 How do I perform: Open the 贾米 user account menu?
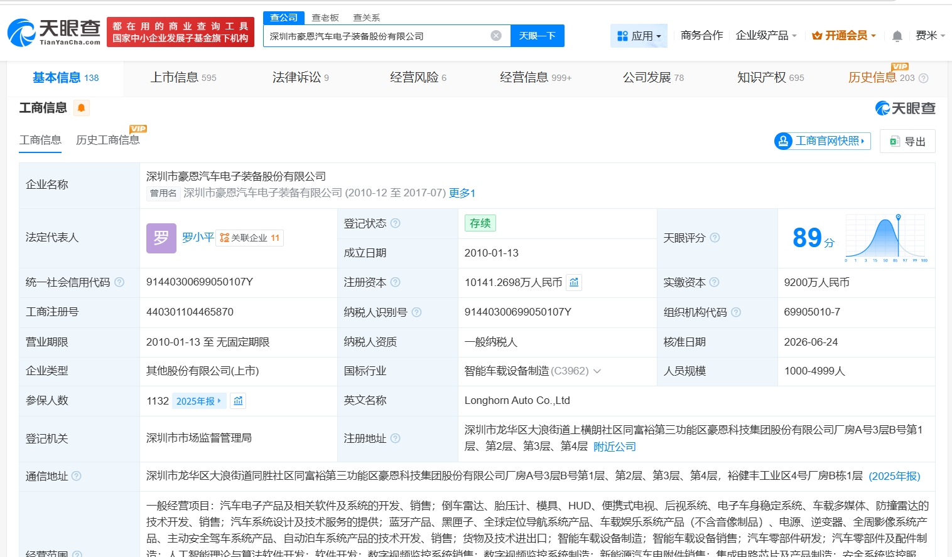930,36
